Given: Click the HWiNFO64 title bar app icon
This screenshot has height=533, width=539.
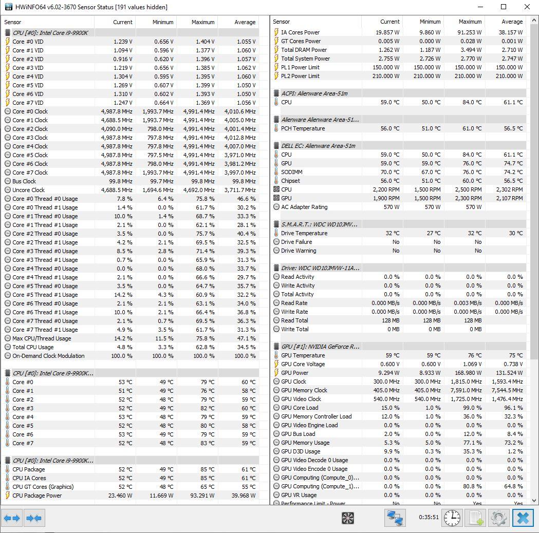Looking at the screenshot, I should pos(8,7).
